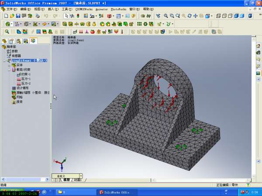
Task: Collapse the 载荷/约束 tree node
Action: (x=8, y=70)
